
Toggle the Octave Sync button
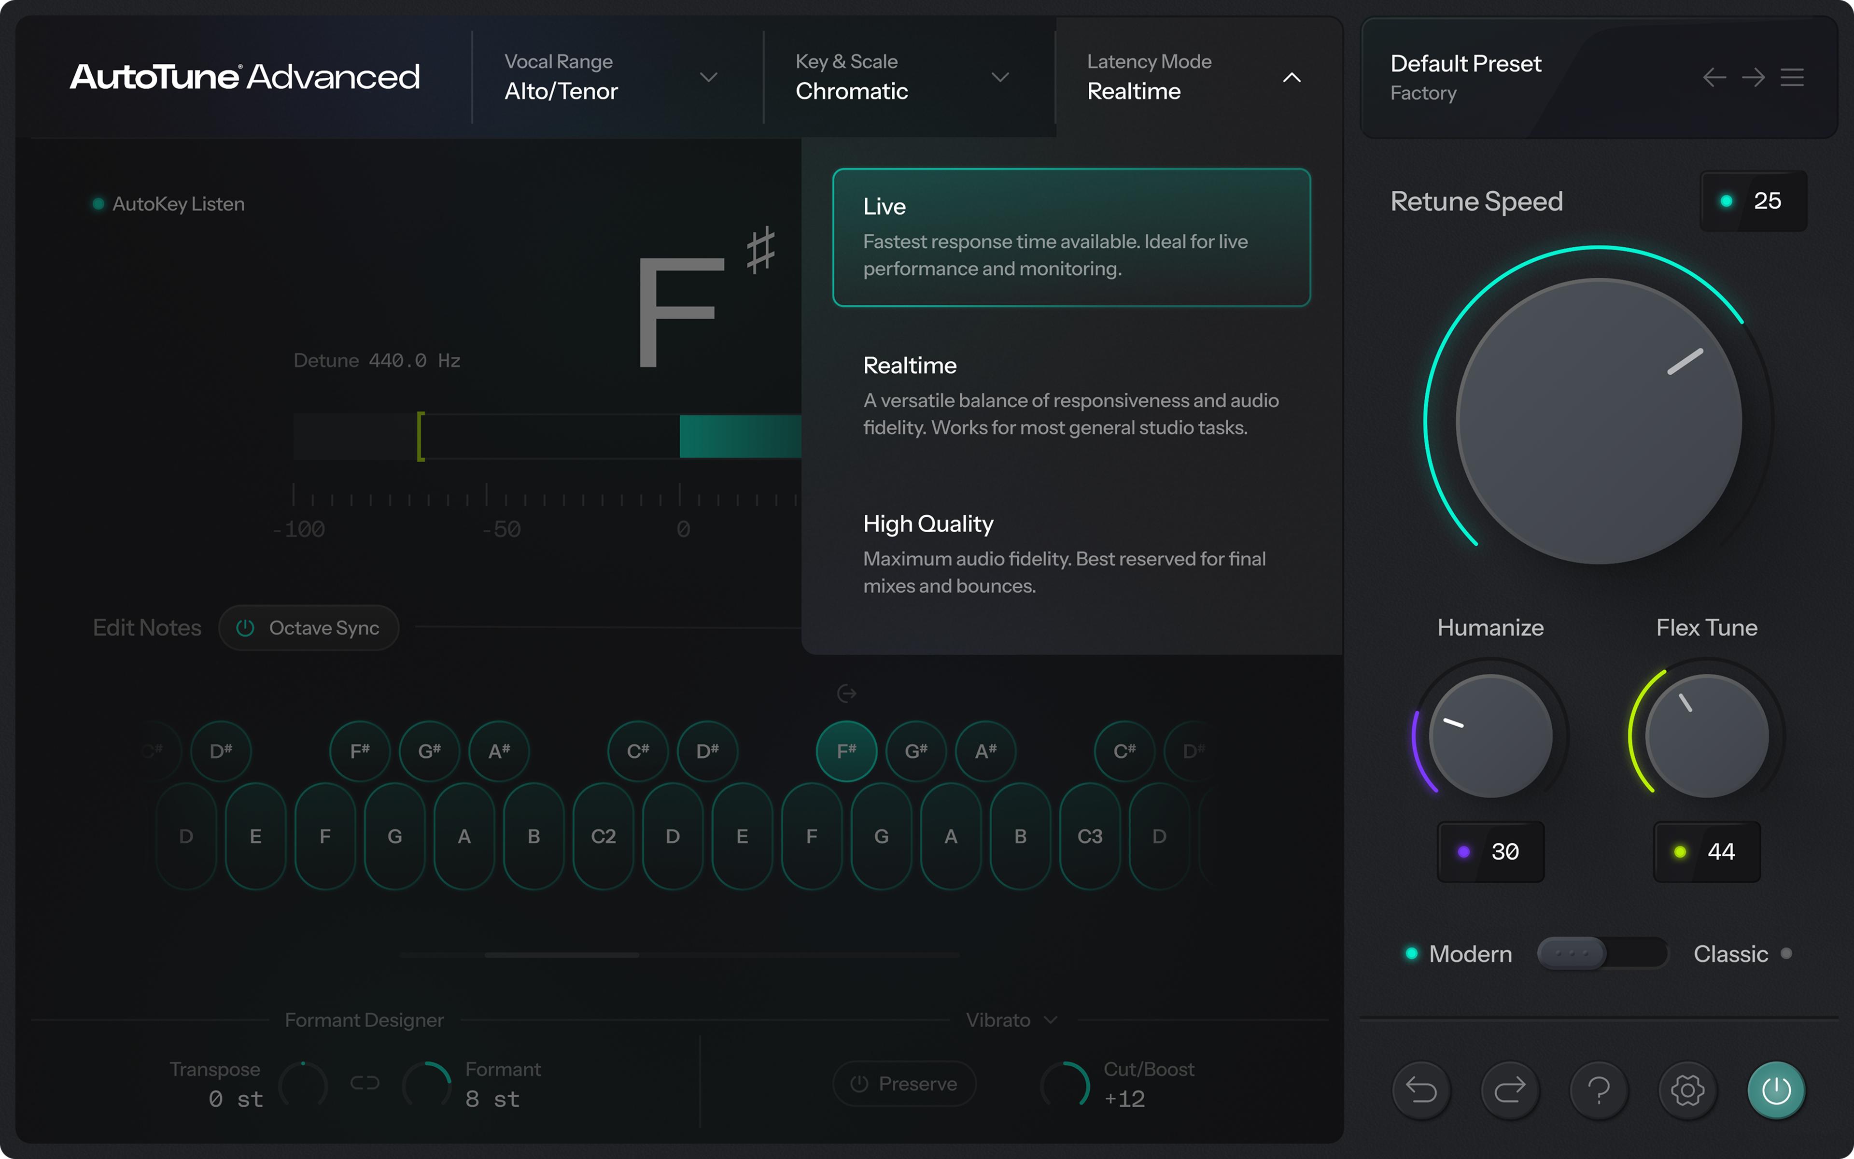click(x=309, y=628)
